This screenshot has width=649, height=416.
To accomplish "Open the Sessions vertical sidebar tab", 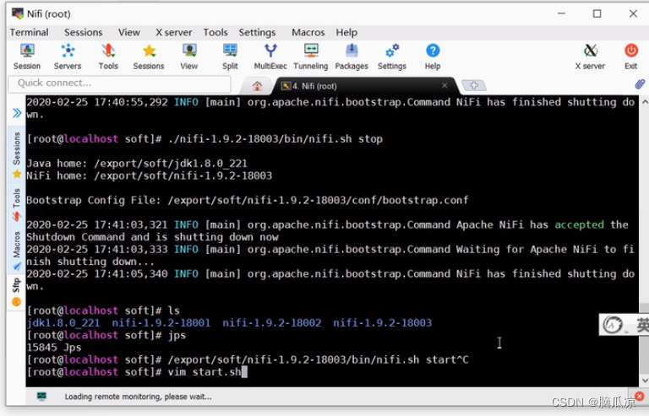I will pos(17,154).
